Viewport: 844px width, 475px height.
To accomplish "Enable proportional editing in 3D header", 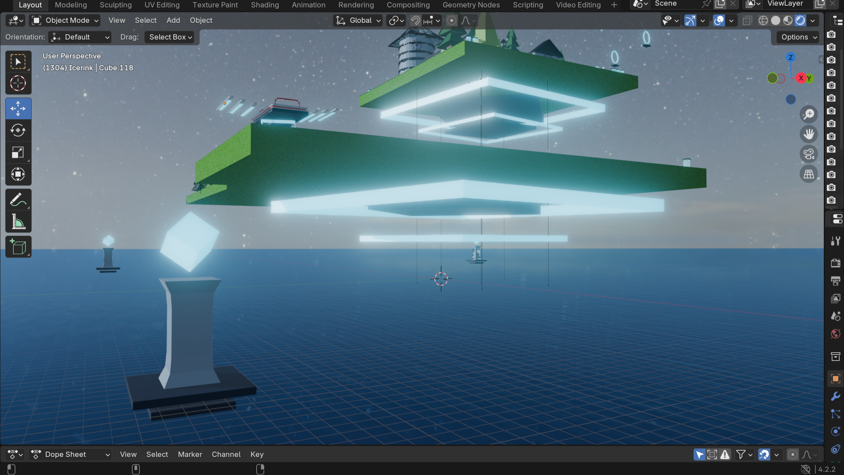I will point(451,20).
